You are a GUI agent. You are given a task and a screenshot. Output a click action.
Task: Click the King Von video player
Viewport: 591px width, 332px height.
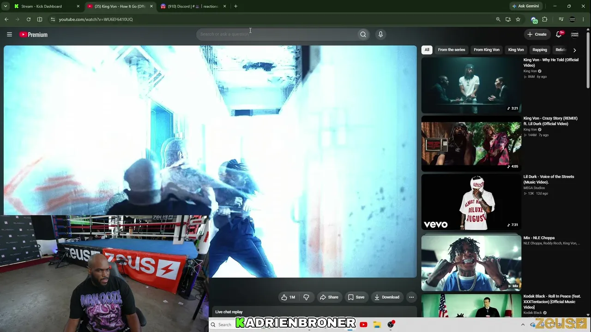tap(210, 161)
